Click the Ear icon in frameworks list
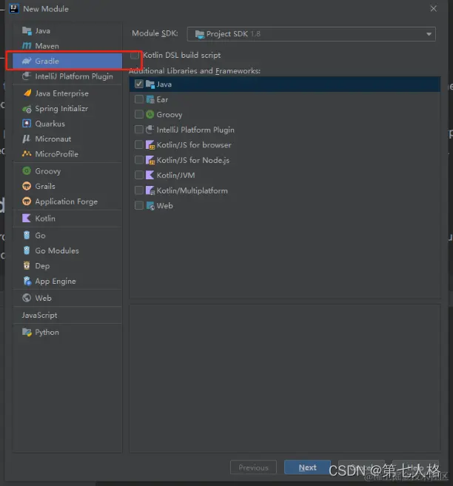453x486 pixels. (x=150, y=99)
